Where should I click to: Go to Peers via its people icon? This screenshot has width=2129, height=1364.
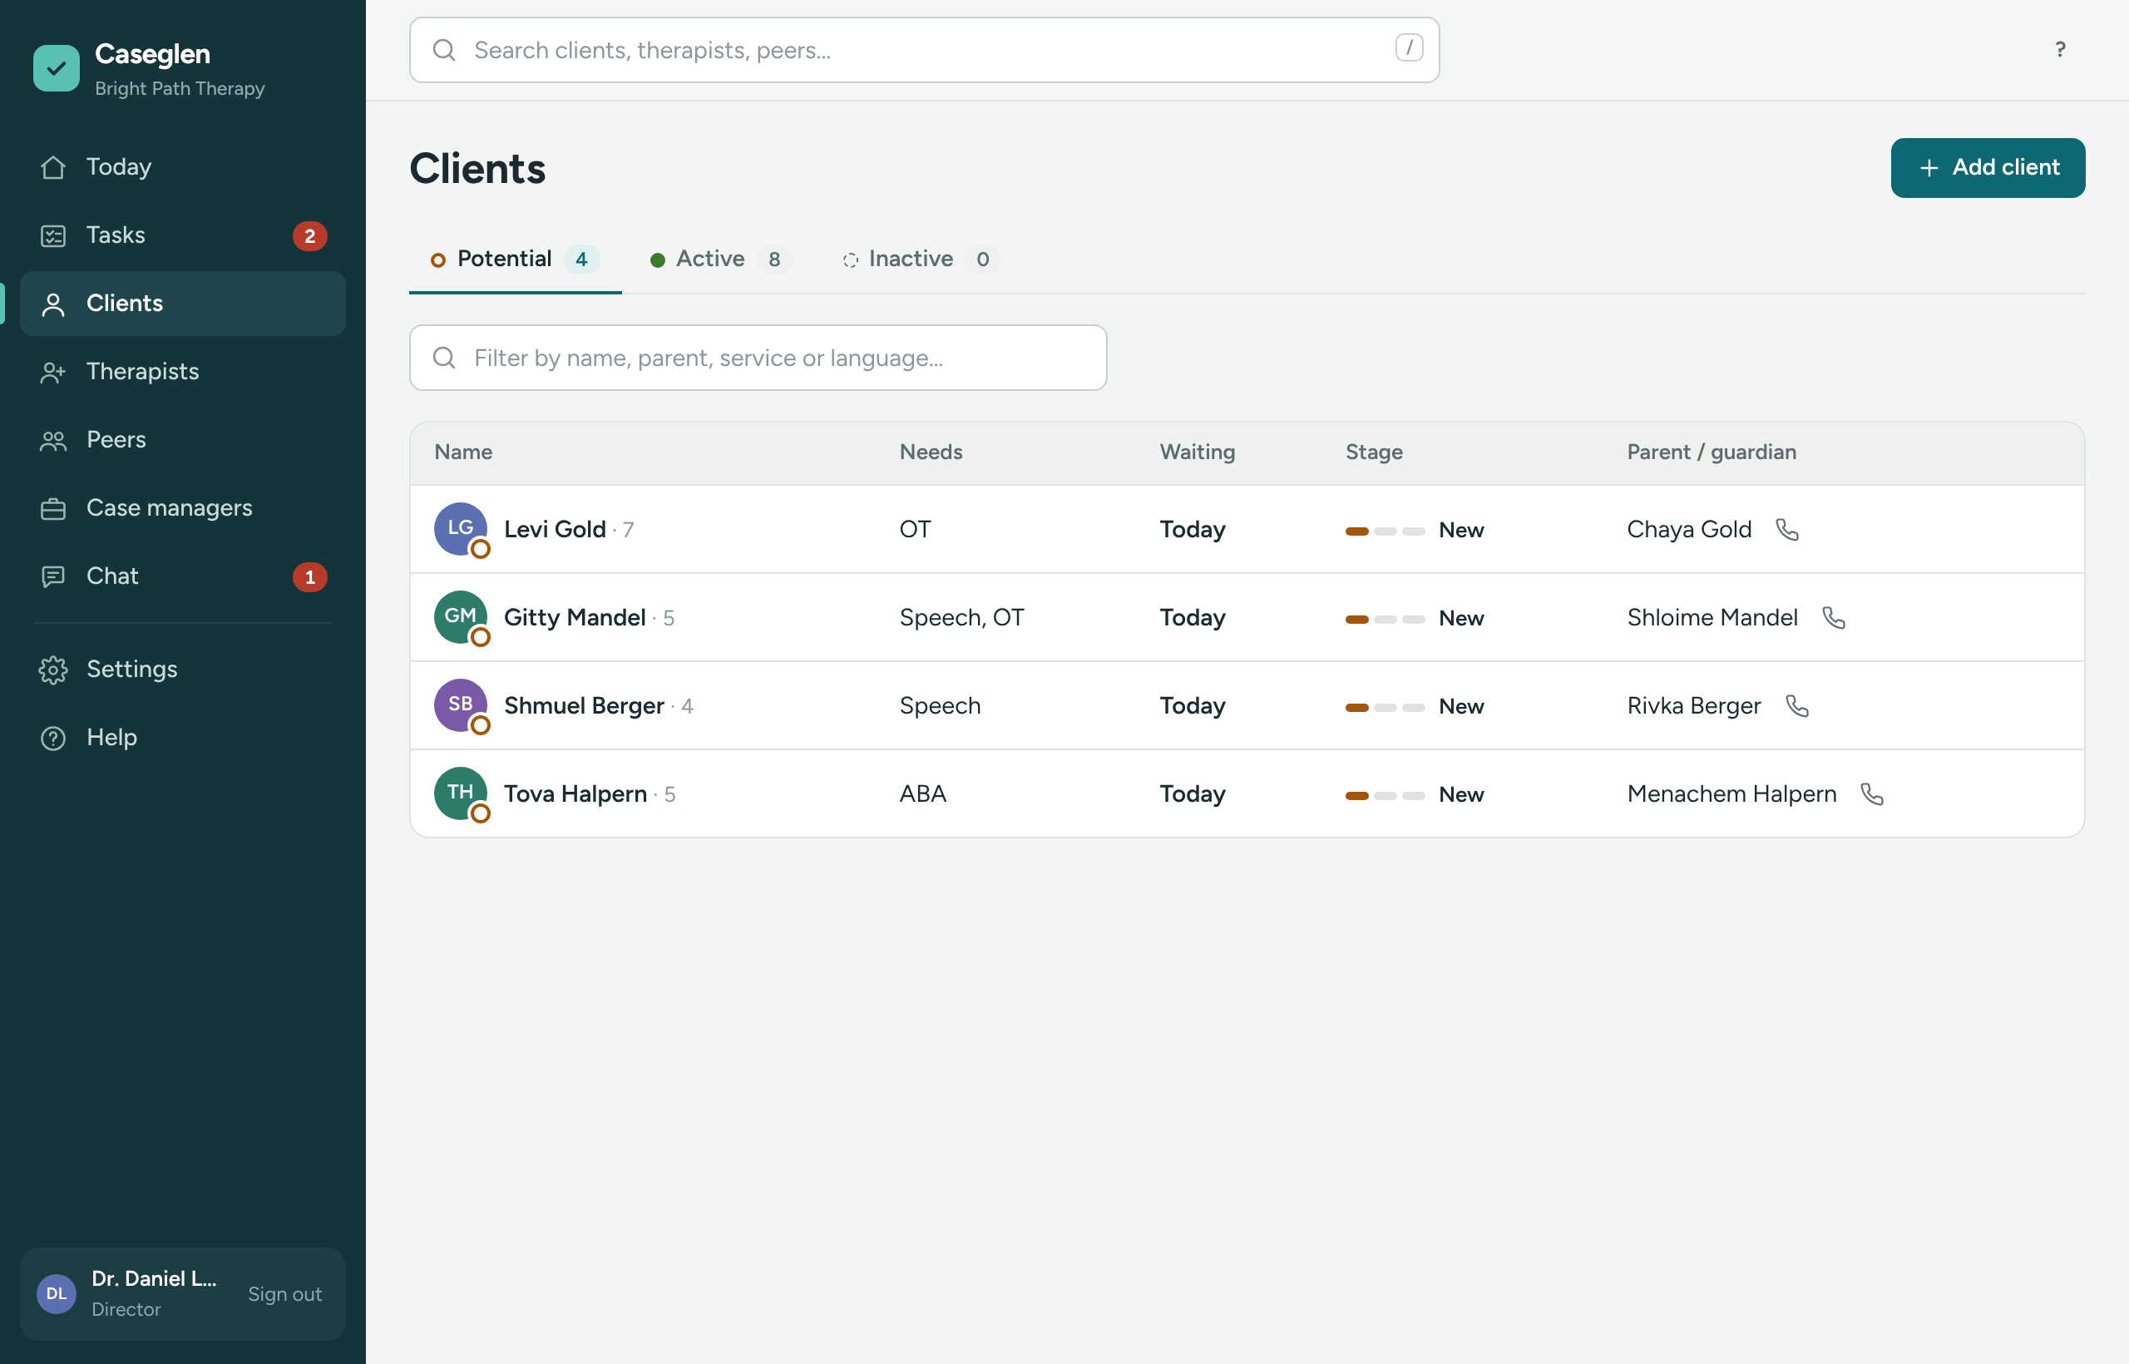[x=53, y=440]
